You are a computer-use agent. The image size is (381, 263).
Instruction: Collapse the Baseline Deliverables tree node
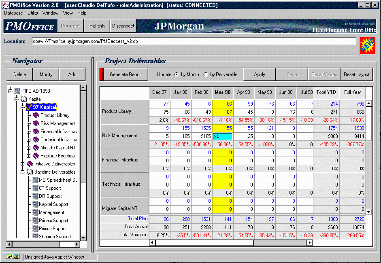[23, 172]
